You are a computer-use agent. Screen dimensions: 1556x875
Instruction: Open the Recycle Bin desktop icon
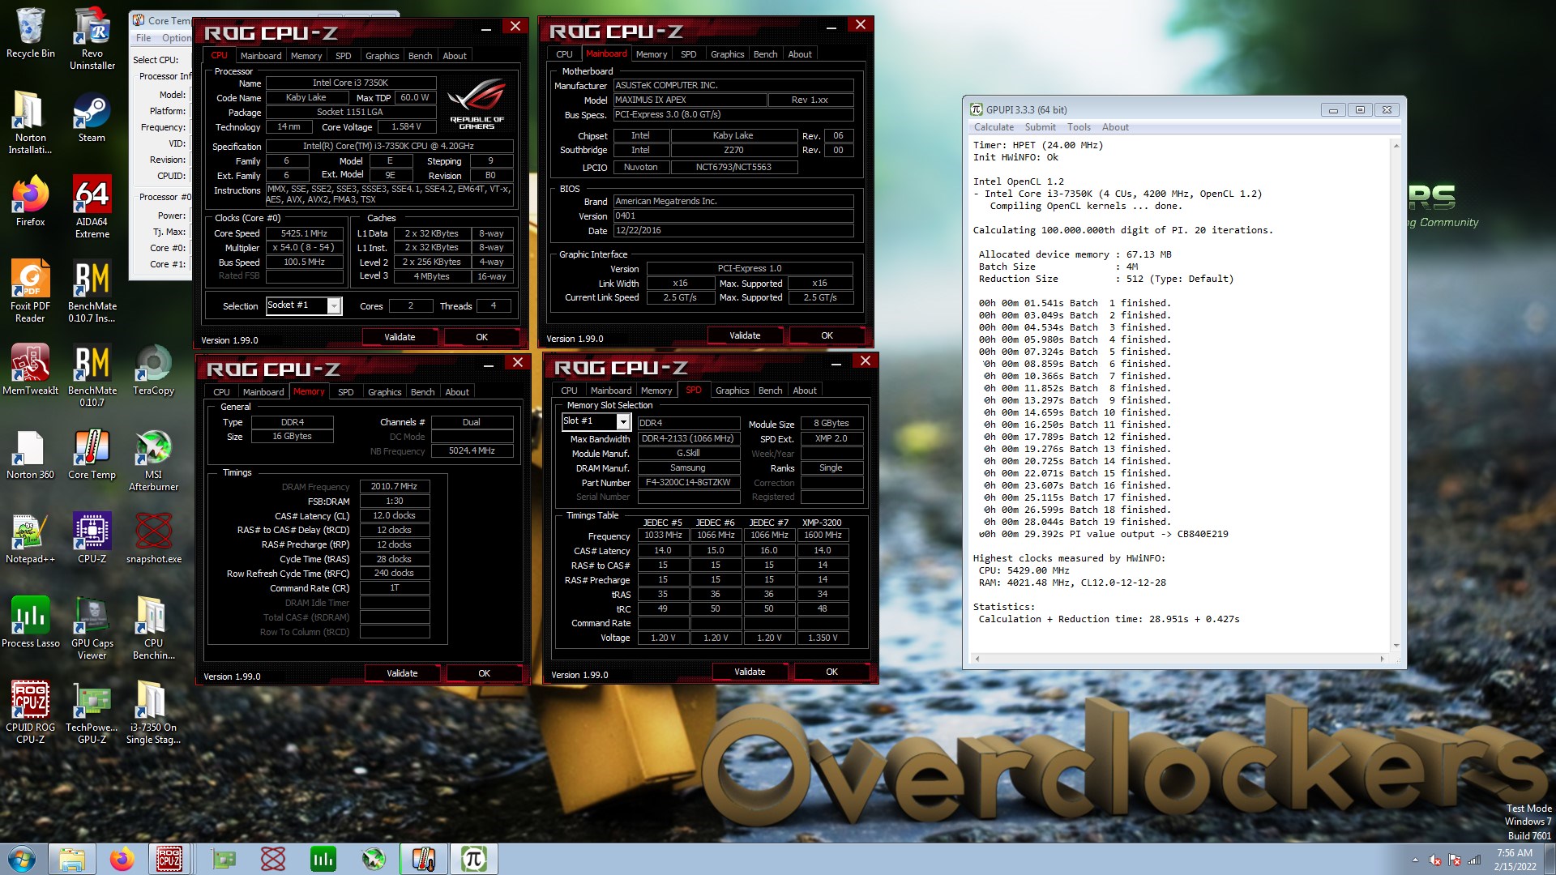click(31, 34)
